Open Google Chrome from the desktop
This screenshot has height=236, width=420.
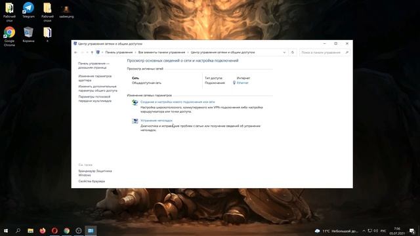pyautogui.click(x=9, y=37)
